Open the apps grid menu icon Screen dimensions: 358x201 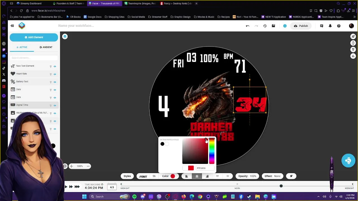point(12,26)
